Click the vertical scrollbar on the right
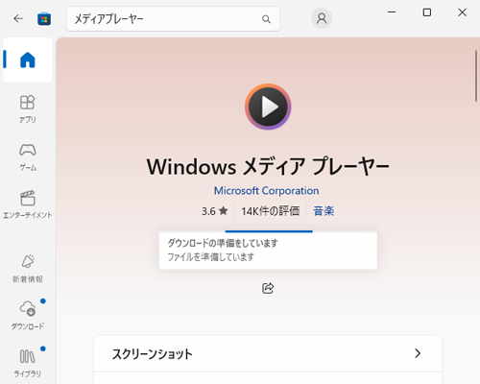Image resolution: width=480 pixels, height=384 pixels. (x=476, y=76)
